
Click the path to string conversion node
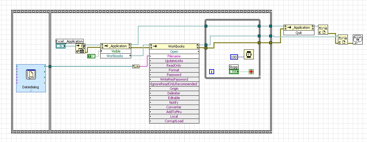[x=136, y=67]
